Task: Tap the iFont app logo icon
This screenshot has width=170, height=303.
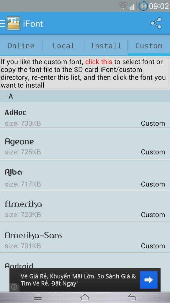Action: click(x=13, y=23)
